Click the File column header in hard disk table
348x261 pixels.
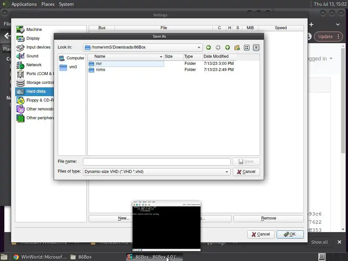pyautogui.click(x=163, y=28)
